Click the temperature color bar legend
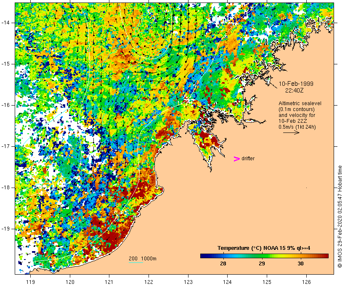 264,256
